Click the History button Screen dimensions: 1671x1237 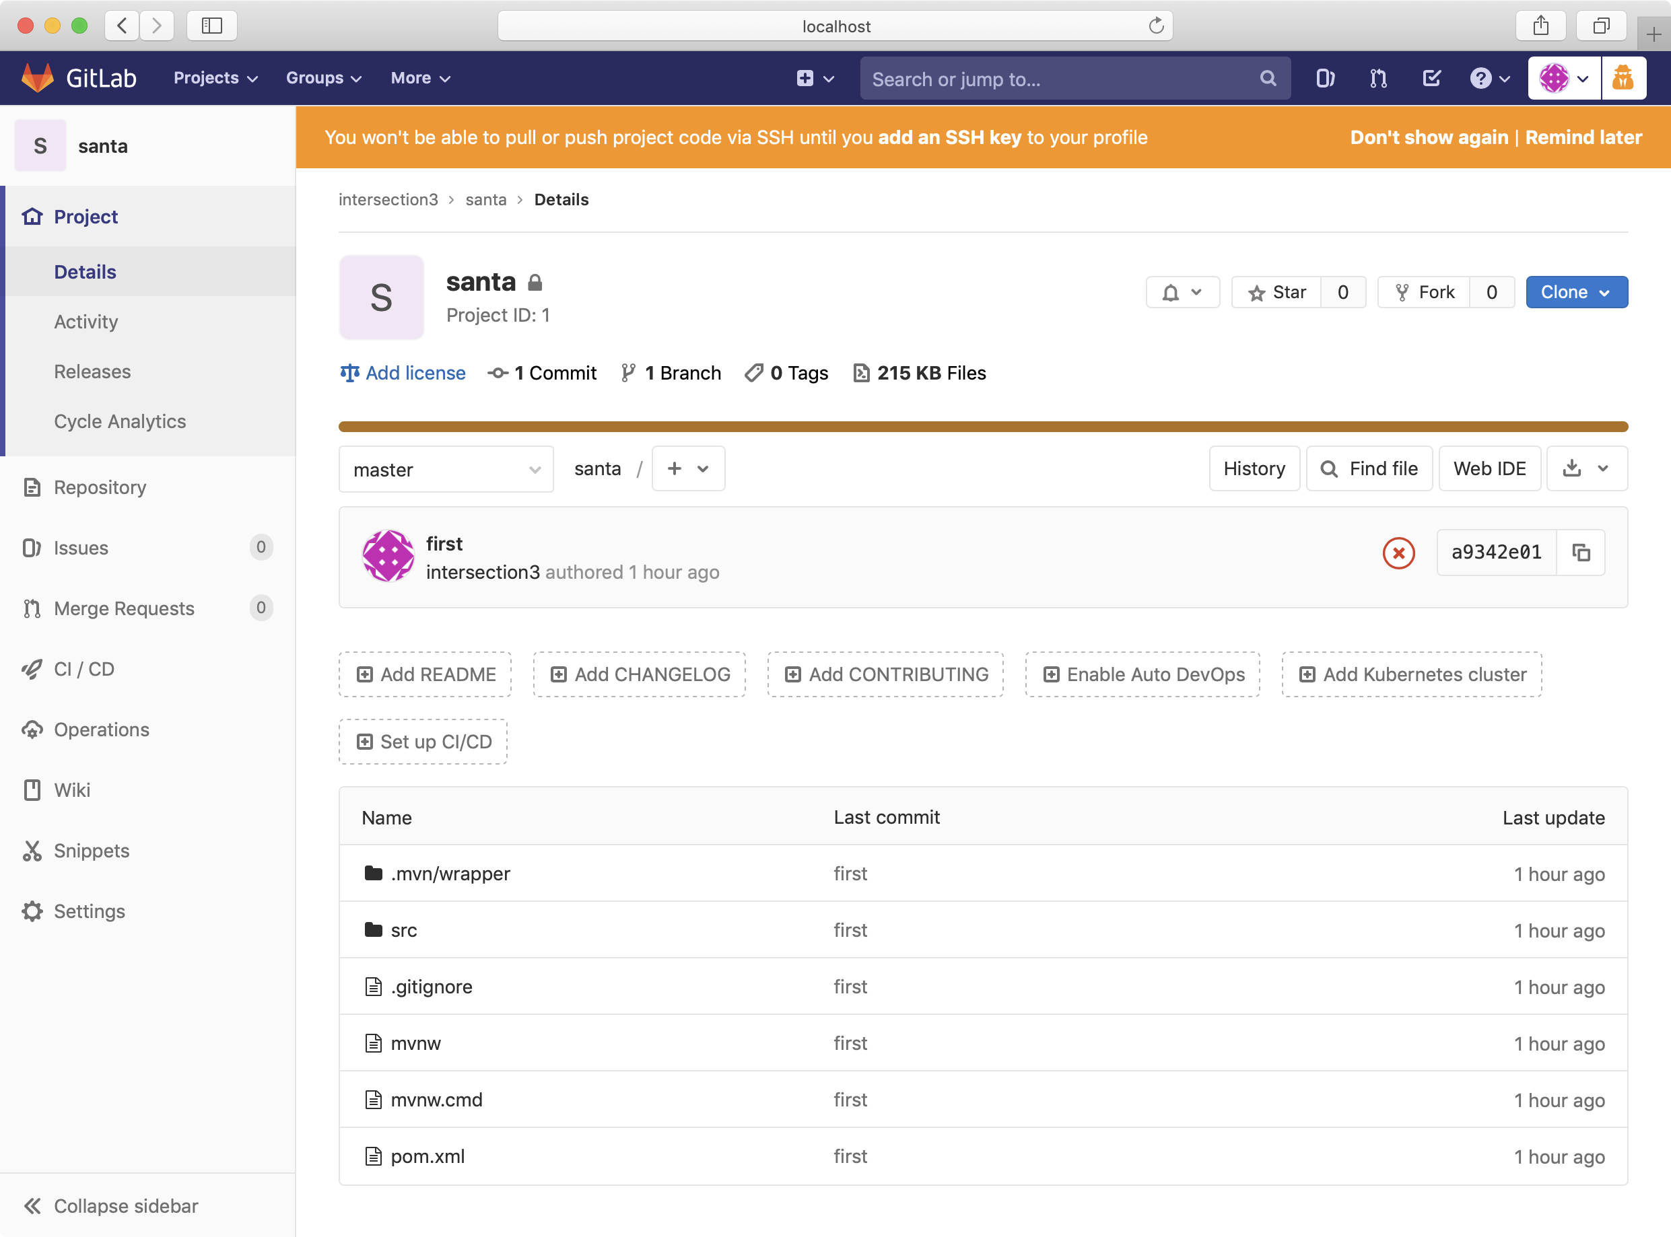click(x=1254, y=468)
